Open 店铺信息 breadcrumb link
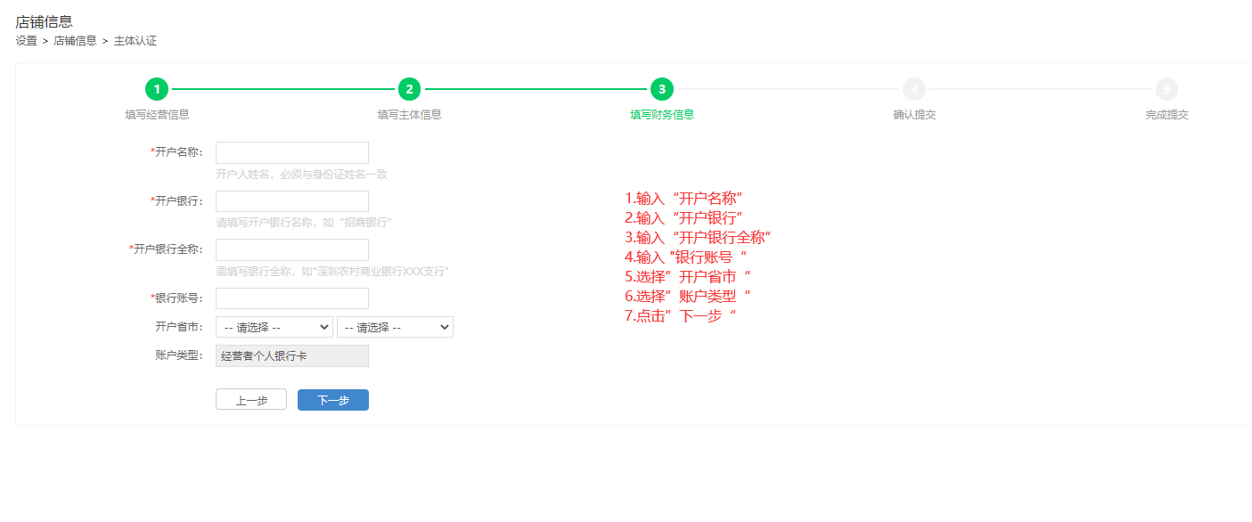 tap(75, 41)
